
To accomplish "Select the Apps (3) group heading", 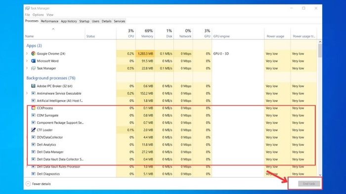I will tap(34, 46).
